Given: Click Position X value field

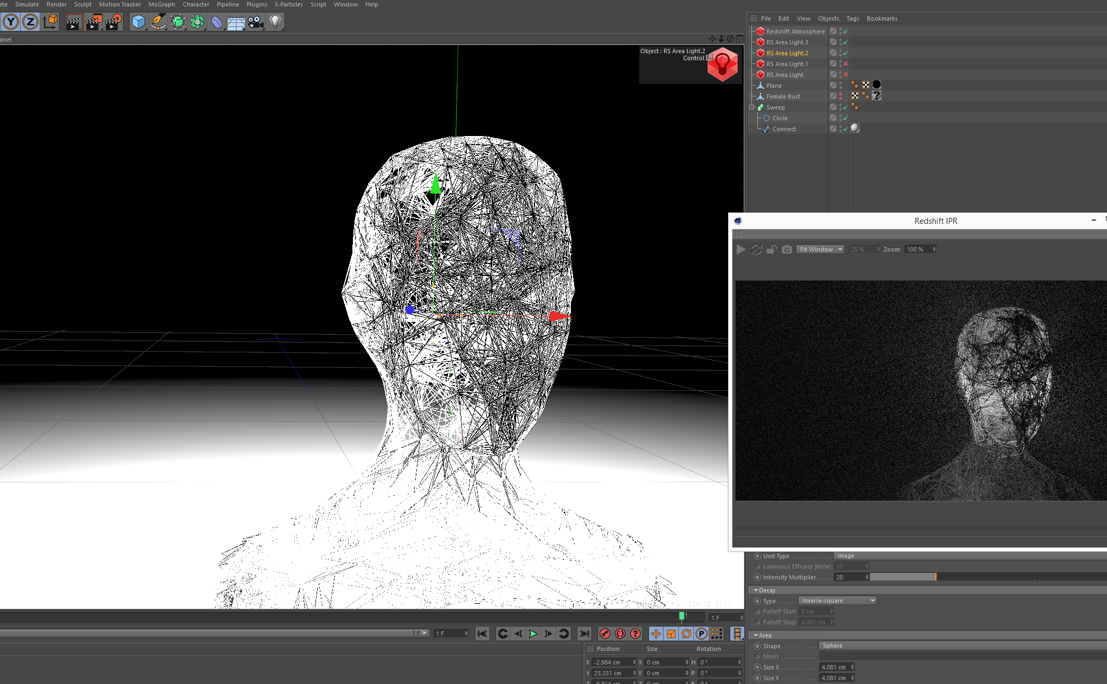Looking at the screenshot, I should 613,662.
